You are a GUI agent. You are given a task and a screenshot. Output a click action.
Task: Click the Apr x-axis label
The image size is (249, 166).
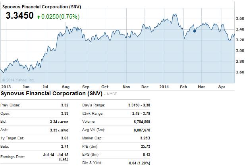(222, 87)
